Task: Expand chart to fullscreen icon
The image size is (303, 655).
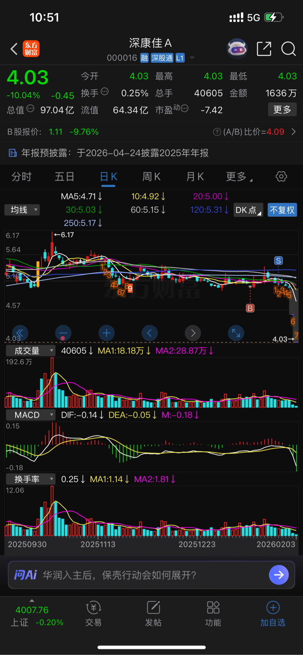Action: [236, 333]
